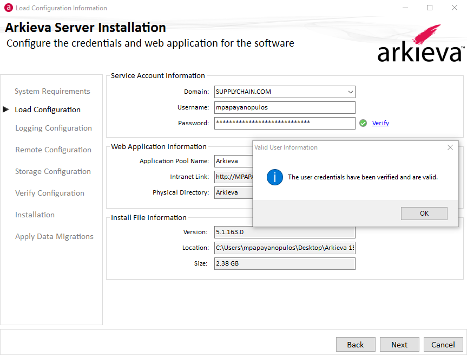The width and height of the screenshot is (467, 355).
Task: Select Logging Configuration step
Action: point(54,128)
